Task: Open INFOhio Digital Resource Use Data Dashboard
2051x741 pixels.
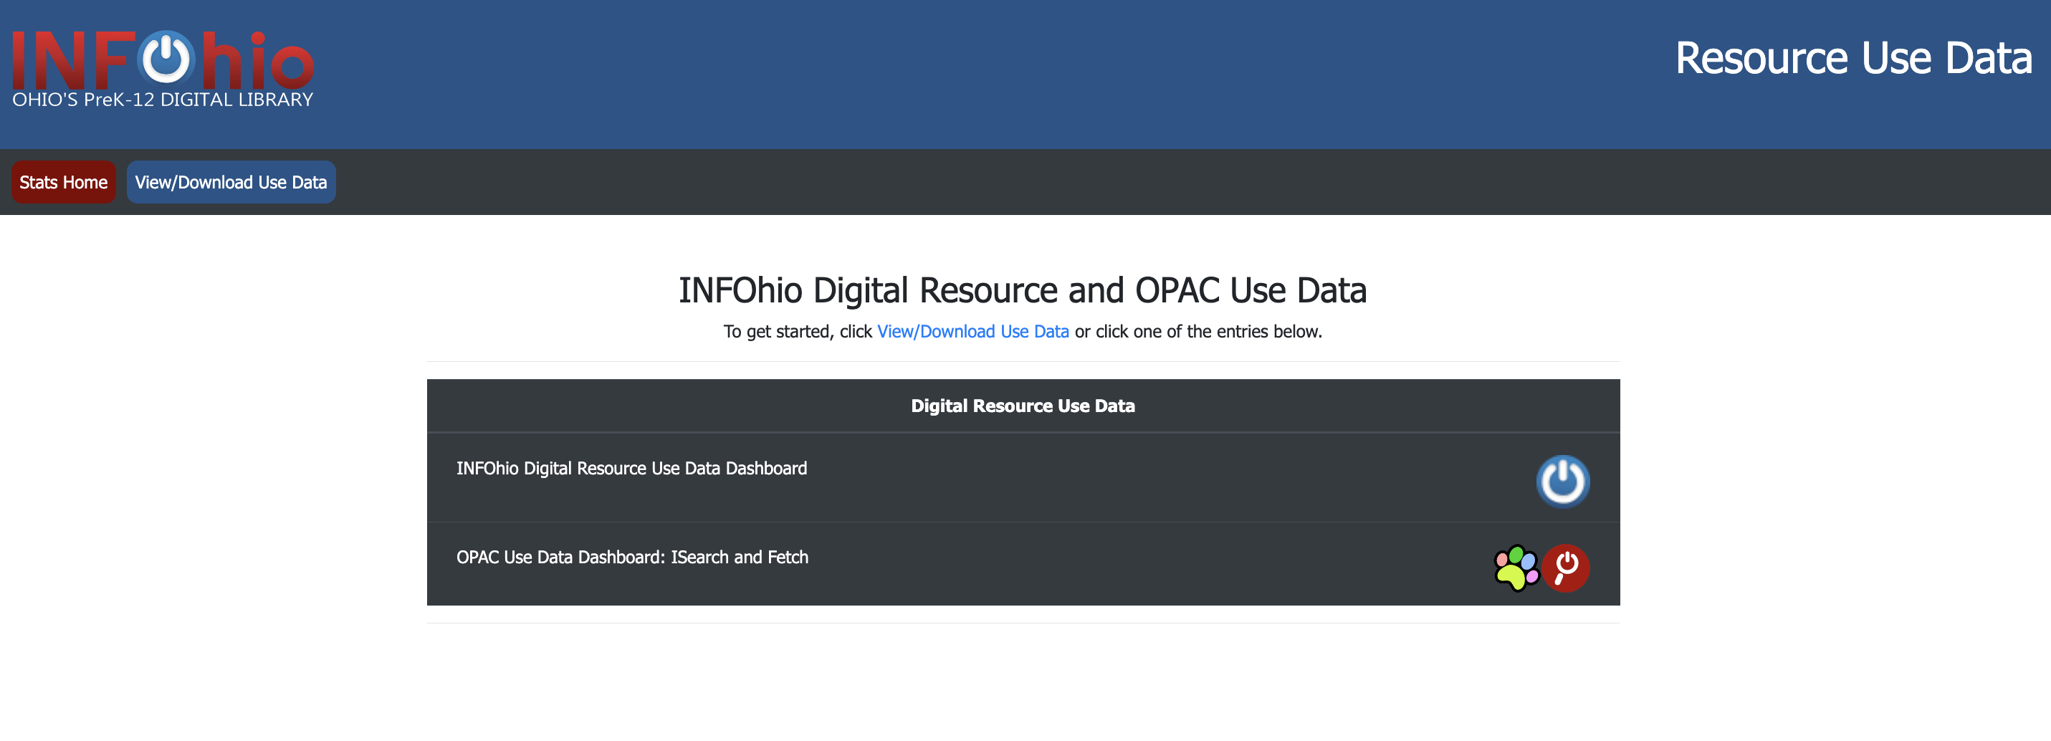Action: click(631, 468)
